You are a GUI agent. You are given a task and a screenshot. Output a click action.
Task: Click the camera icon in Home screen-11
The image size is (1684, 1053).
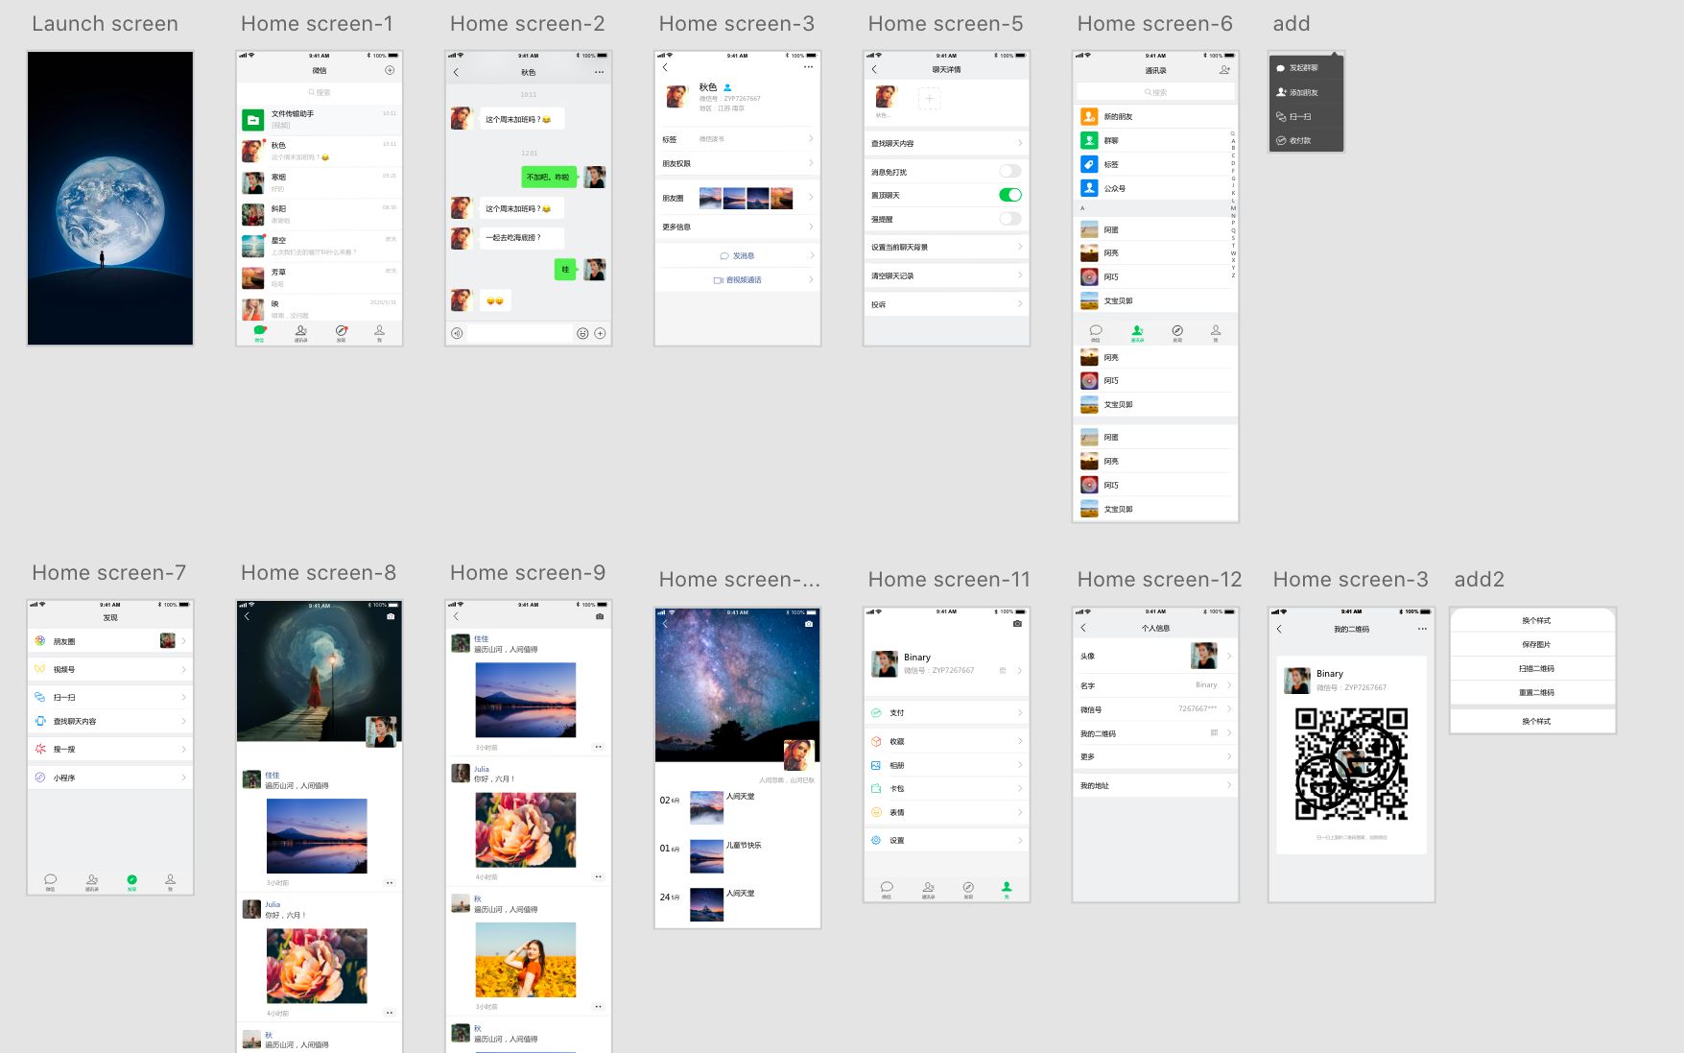tap(1017, 624)
